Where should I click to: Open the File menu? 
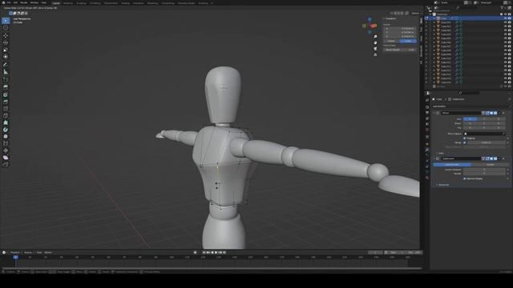[9, 2]
